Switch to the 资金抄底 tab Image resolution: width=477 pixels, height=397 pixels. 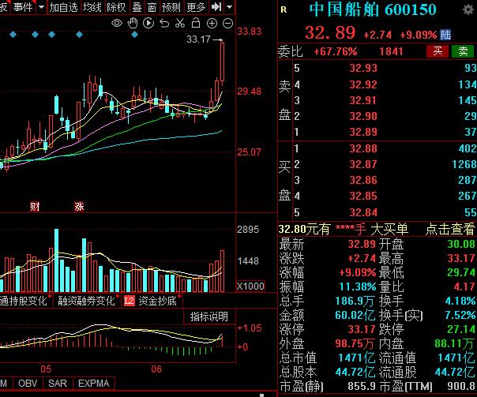157,301
